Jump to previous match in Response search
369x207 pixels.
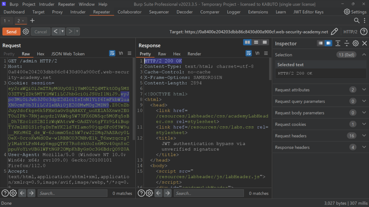[x=158, y=193]
